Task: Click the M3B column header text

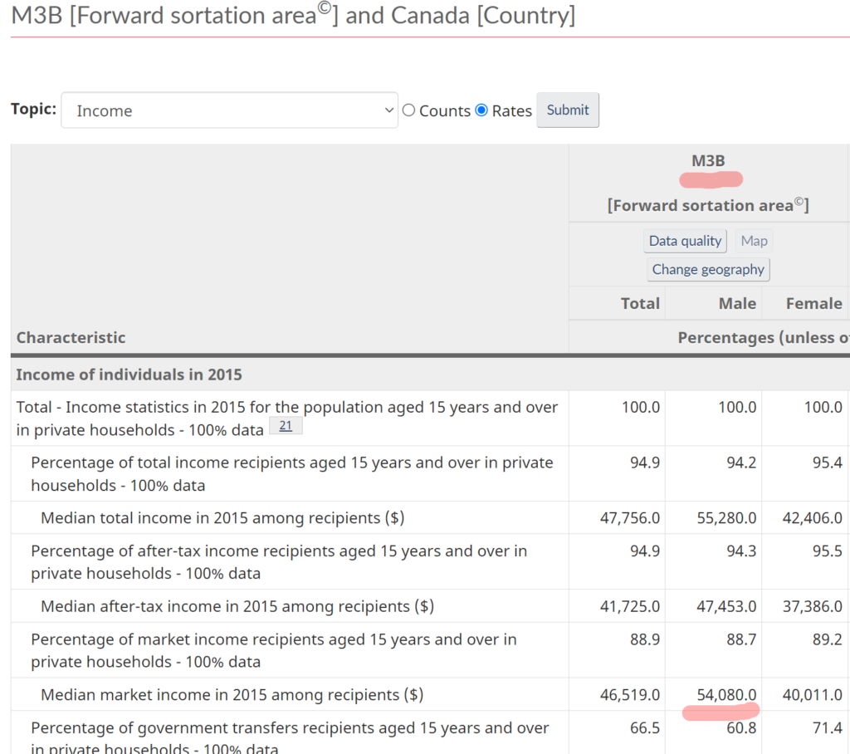Action: [708, 161]
